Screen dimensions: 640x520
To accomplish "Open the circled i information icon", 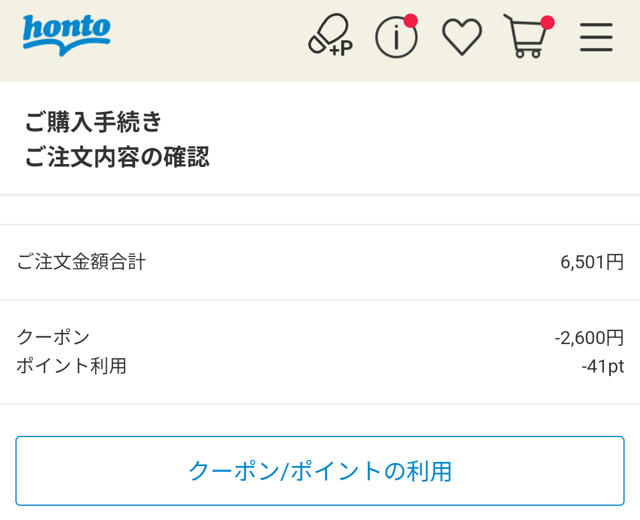I will [x=396, y=37].
